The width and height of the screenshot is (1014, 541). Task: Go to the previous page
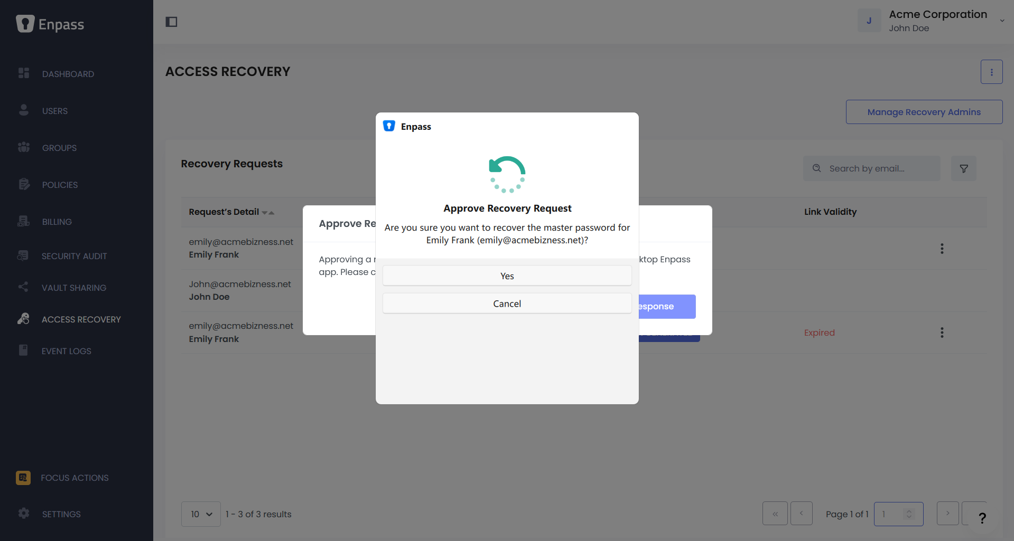tap(801, 514)
